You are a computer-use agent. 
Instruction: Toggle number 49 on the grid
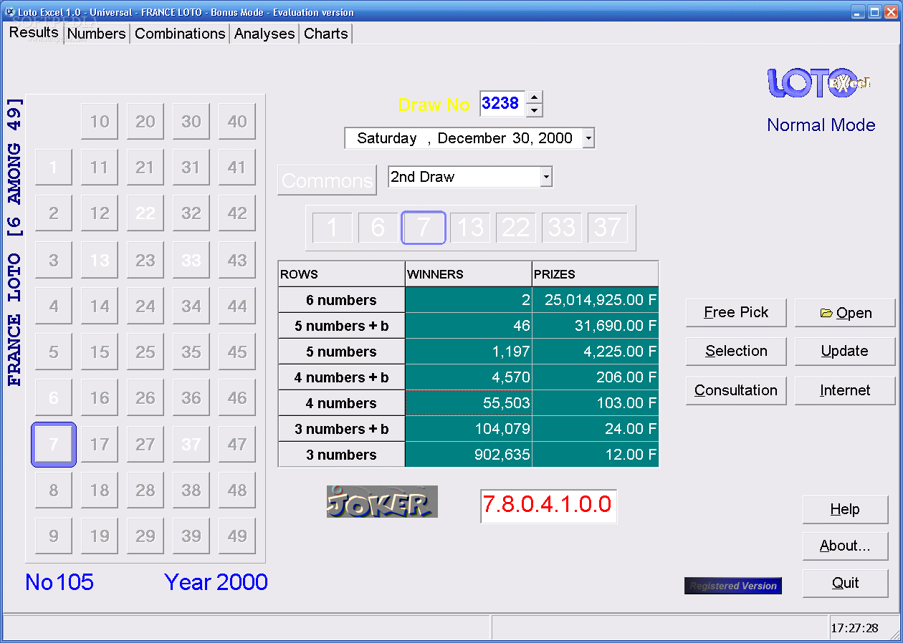tap(237, 536)
